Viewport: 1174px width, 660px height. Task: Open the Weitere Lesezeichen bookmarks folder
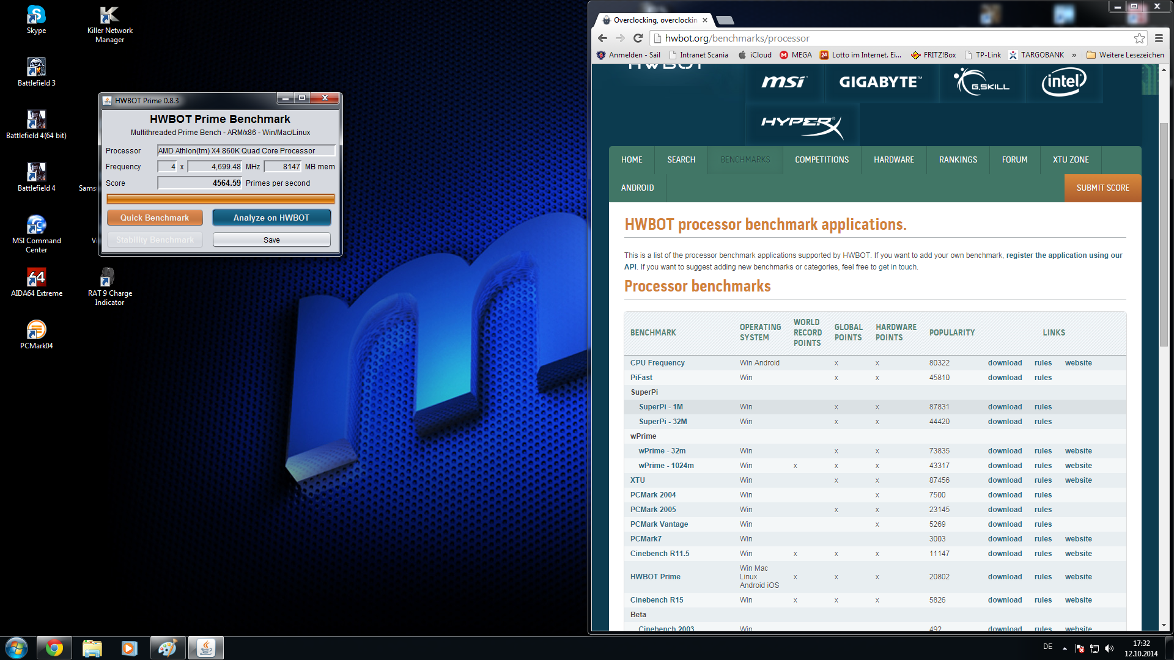[x=1125, y=55]
